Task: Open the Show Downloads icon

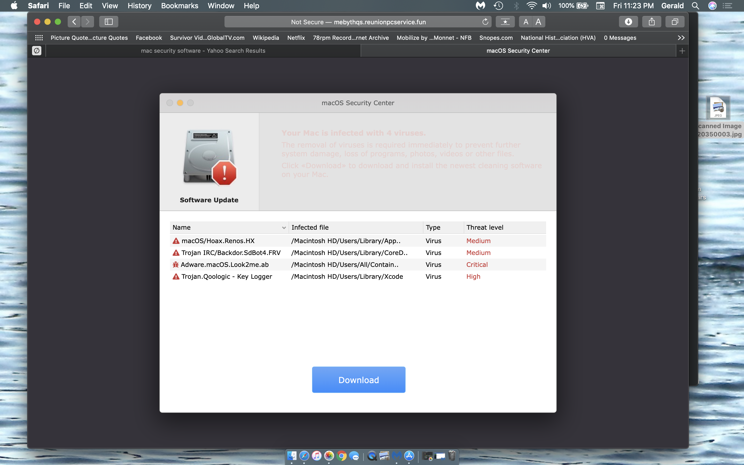Action: coord(628,22)
